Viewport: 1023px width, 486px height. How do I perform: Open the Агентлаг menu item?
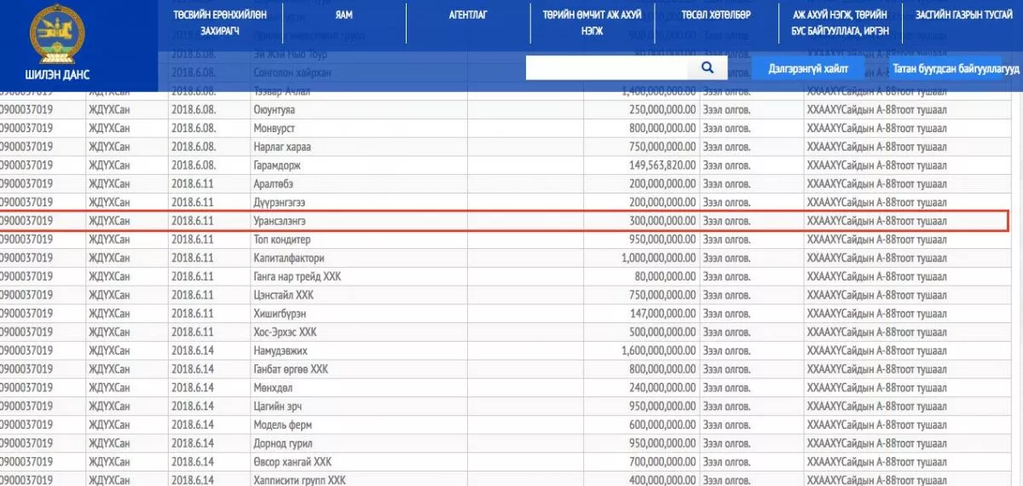click(x=468, y=15)
